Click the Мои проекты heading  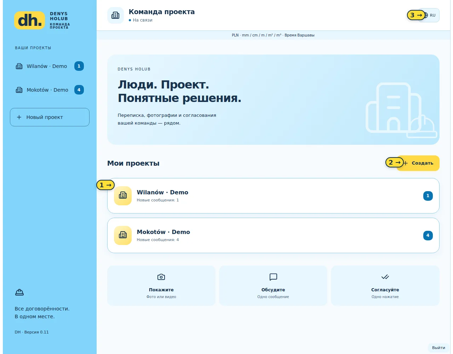click(x=133, y=163)
